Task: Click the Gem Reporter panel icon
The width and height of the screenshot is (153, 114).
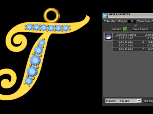Action: point(105,16)
